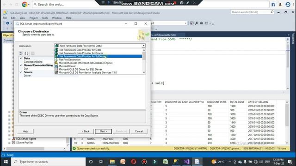Select .Net Framework Data Provider for Odbc in list
Image resolution: width=296 pixels, height=166 pixels.
click(98, 50)
